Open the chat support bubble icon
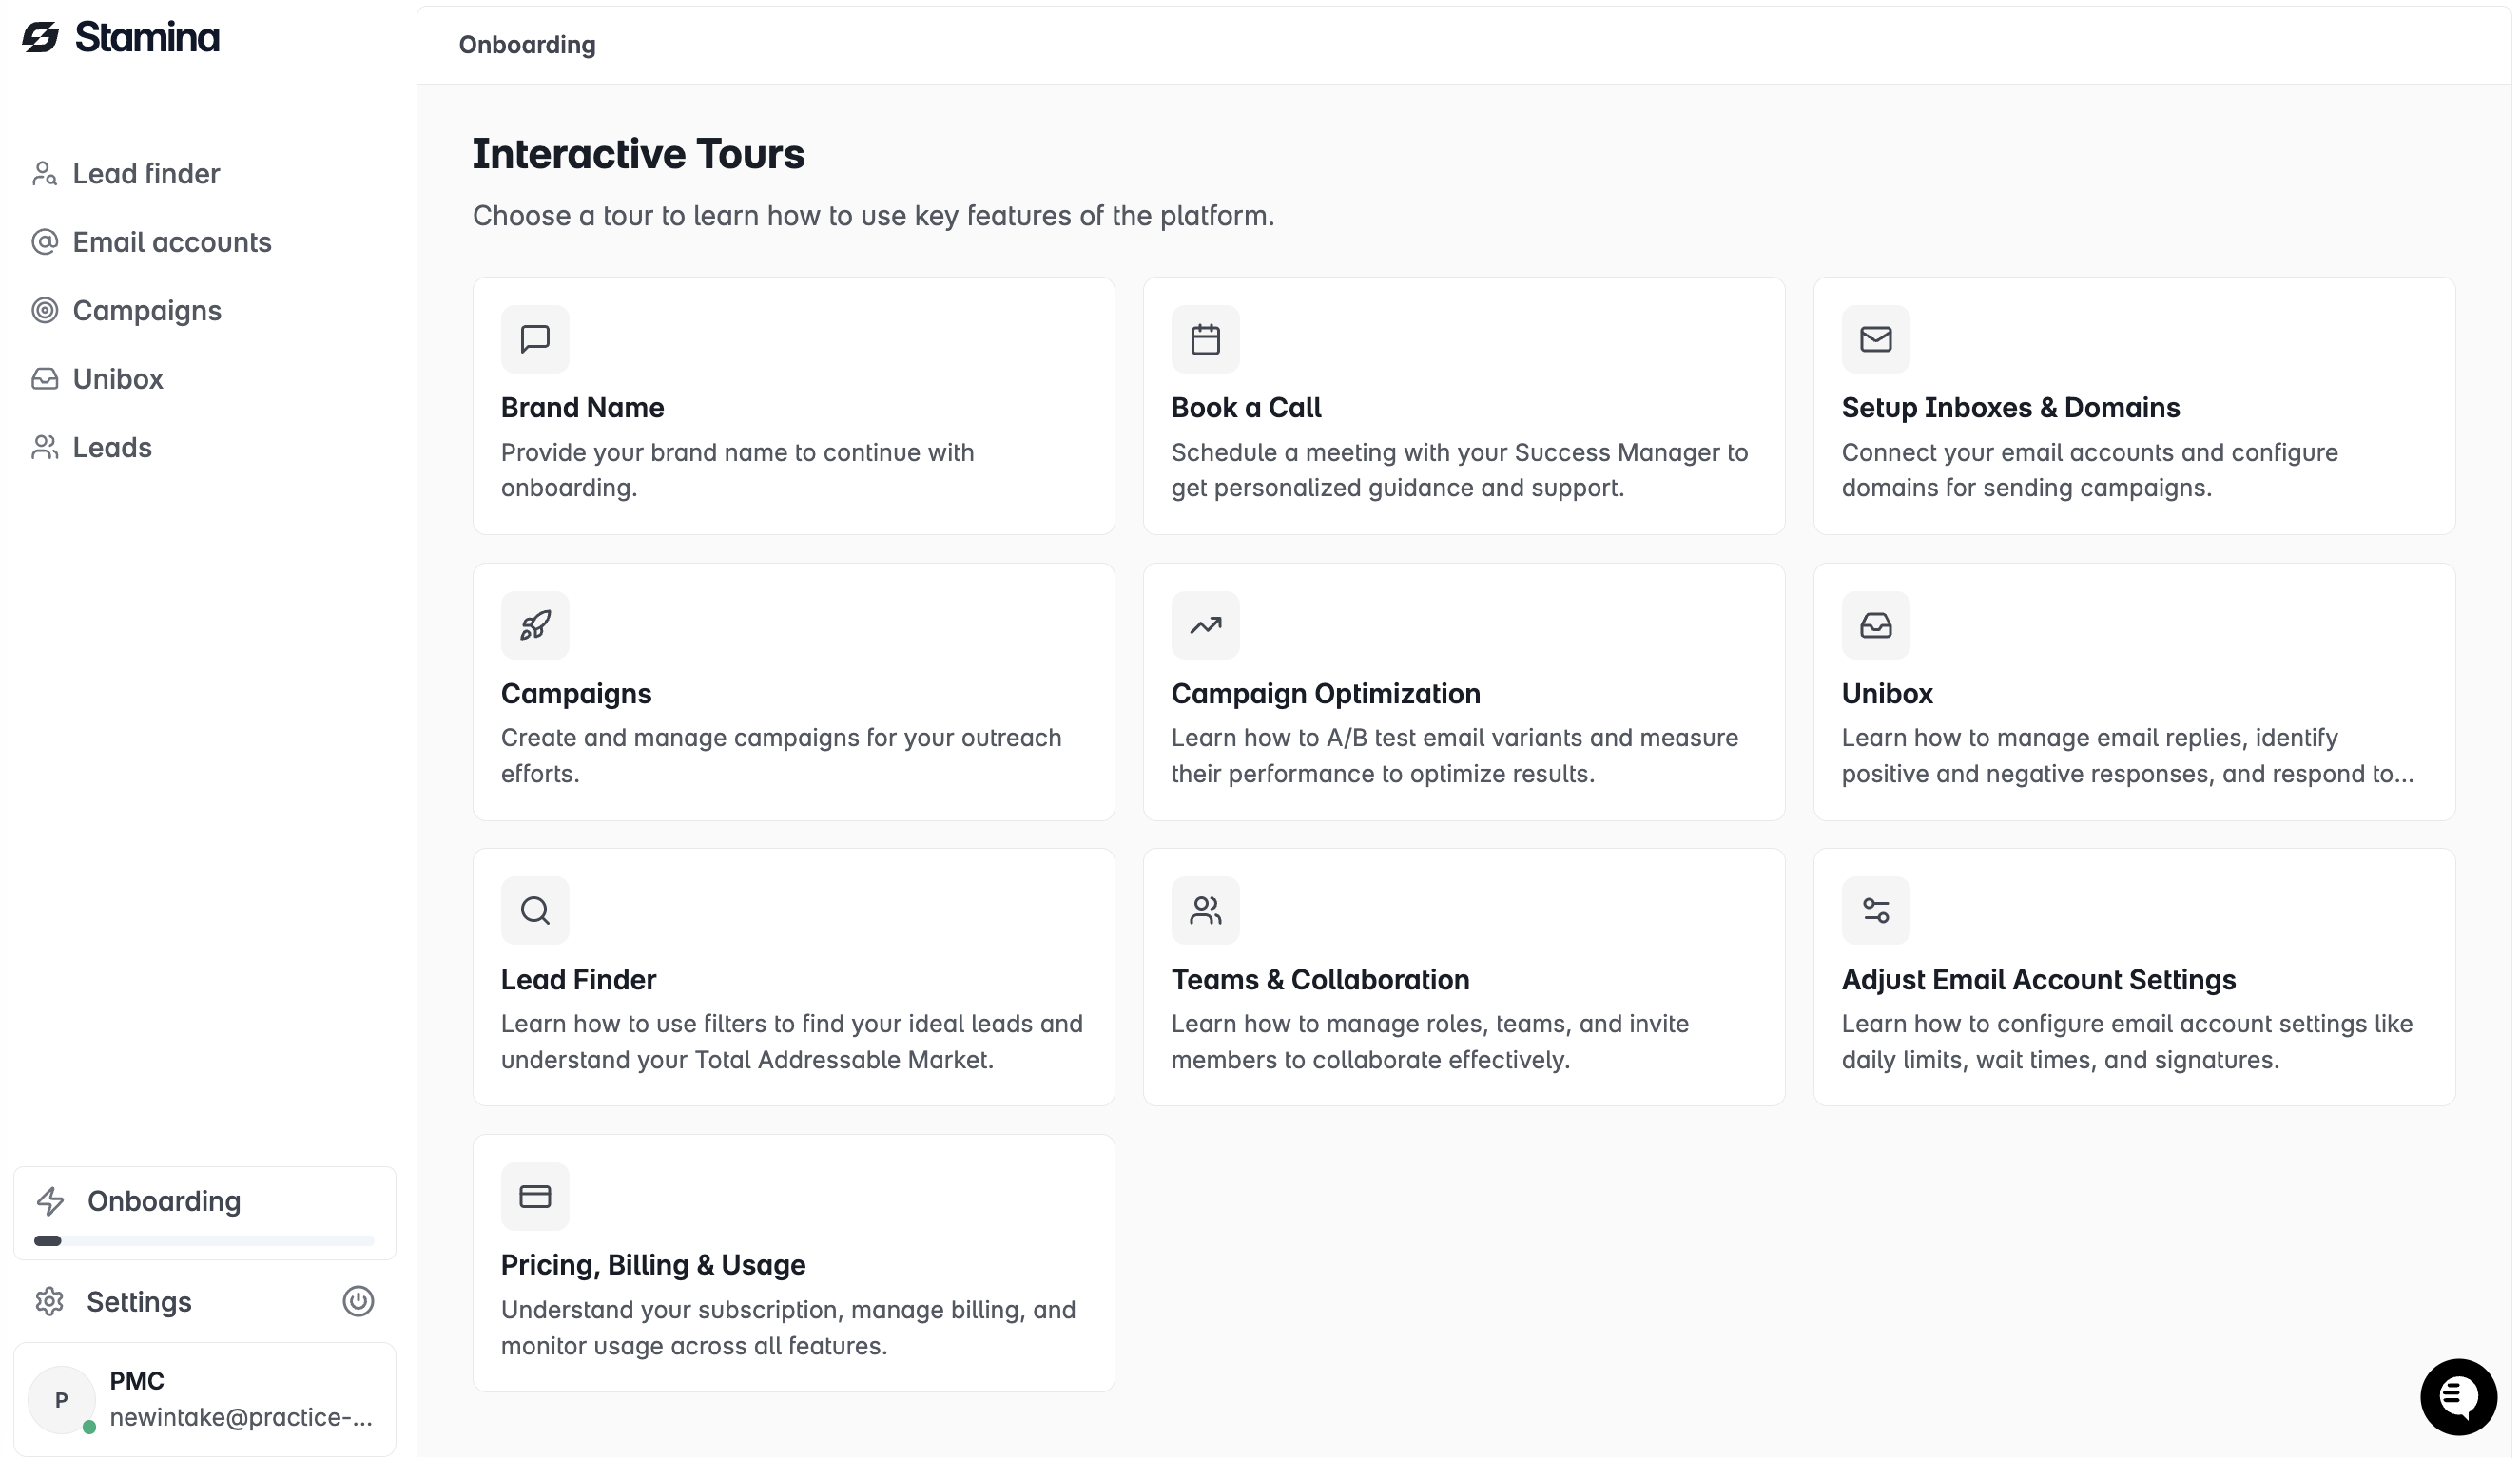Viewport: 2520px width, 1458px height. point(2458,1397)
